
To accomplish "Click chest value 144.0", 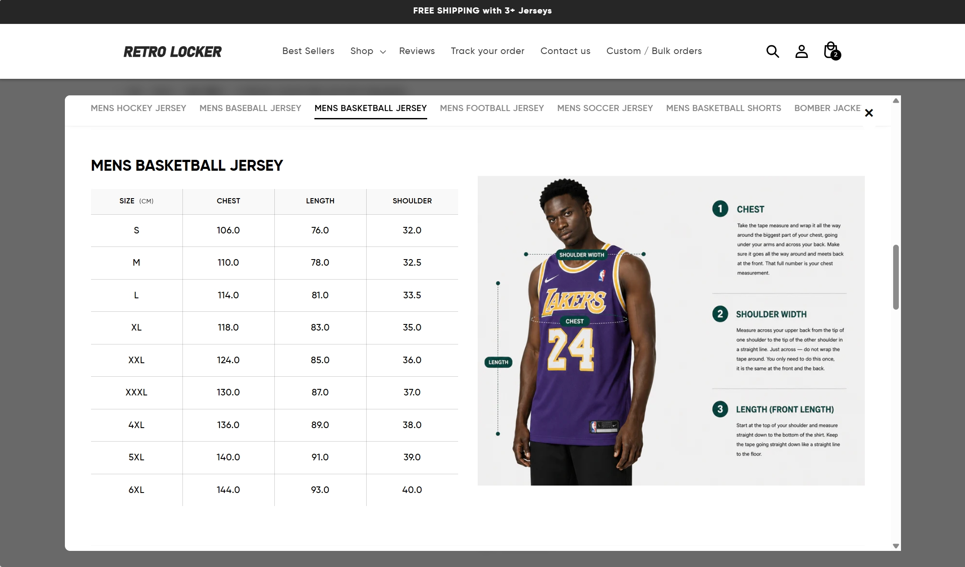I will click(x=228, y=490).
